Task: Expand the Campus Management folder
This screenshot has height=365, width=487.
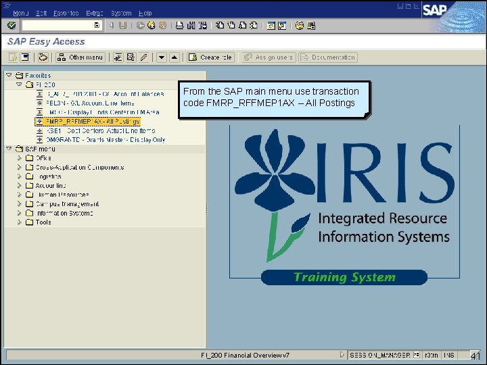Action: pos(19,203)
